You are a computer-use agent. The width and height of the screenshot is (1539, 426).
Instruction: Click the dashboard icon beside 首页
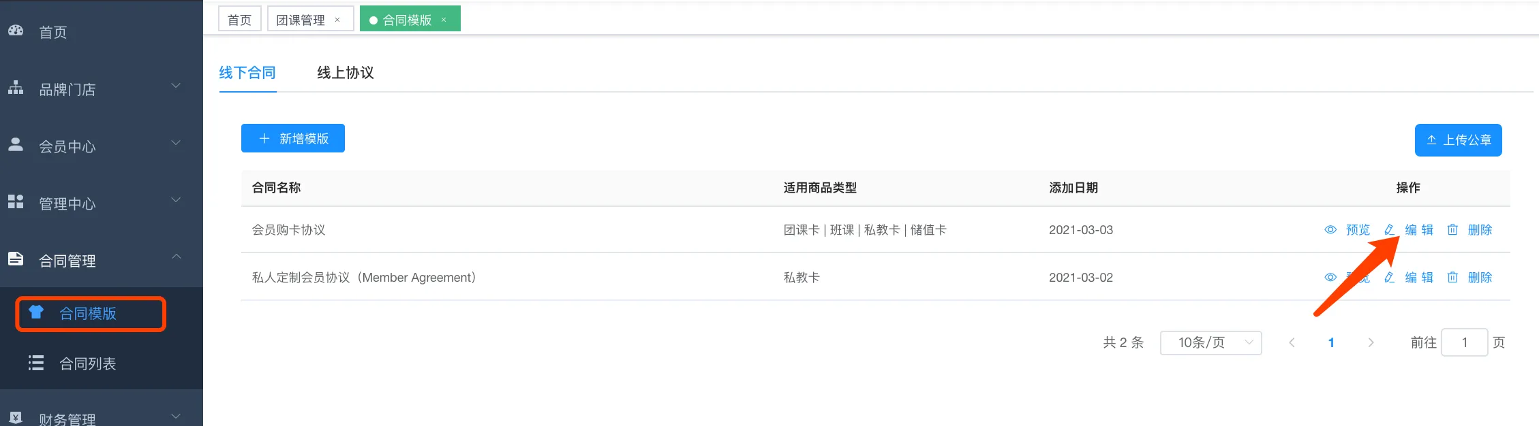coord(16,31)
